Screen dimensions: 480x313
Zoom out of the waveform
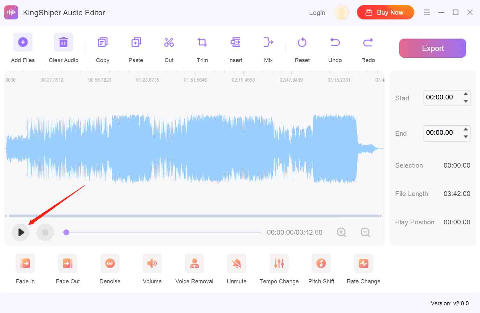click(x=366, y=232)
